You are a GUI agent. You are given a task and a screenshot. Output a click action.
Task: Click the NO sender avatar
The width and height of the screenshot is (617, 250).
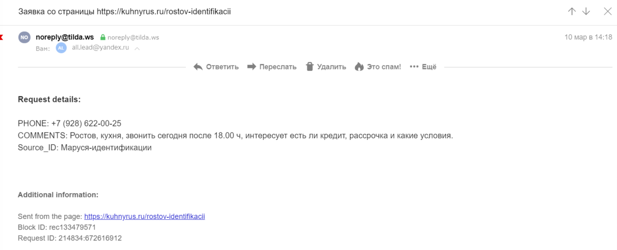(24, 37)
